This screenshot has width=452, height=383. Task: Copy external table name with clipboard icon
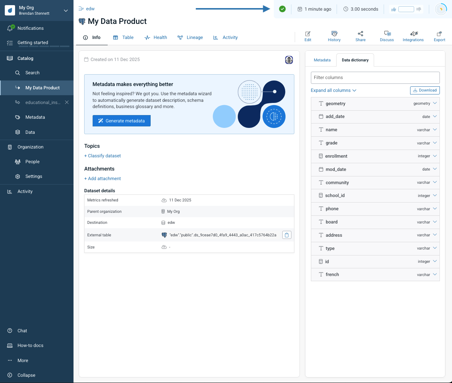click(x=287, y=235)
